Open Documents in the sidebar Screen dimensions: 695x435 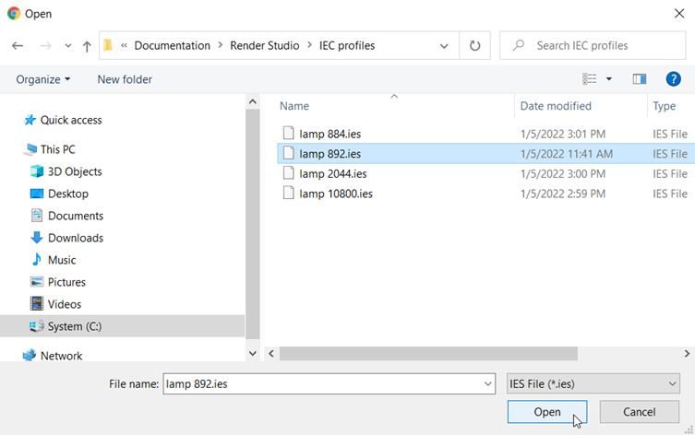(76, 216)
